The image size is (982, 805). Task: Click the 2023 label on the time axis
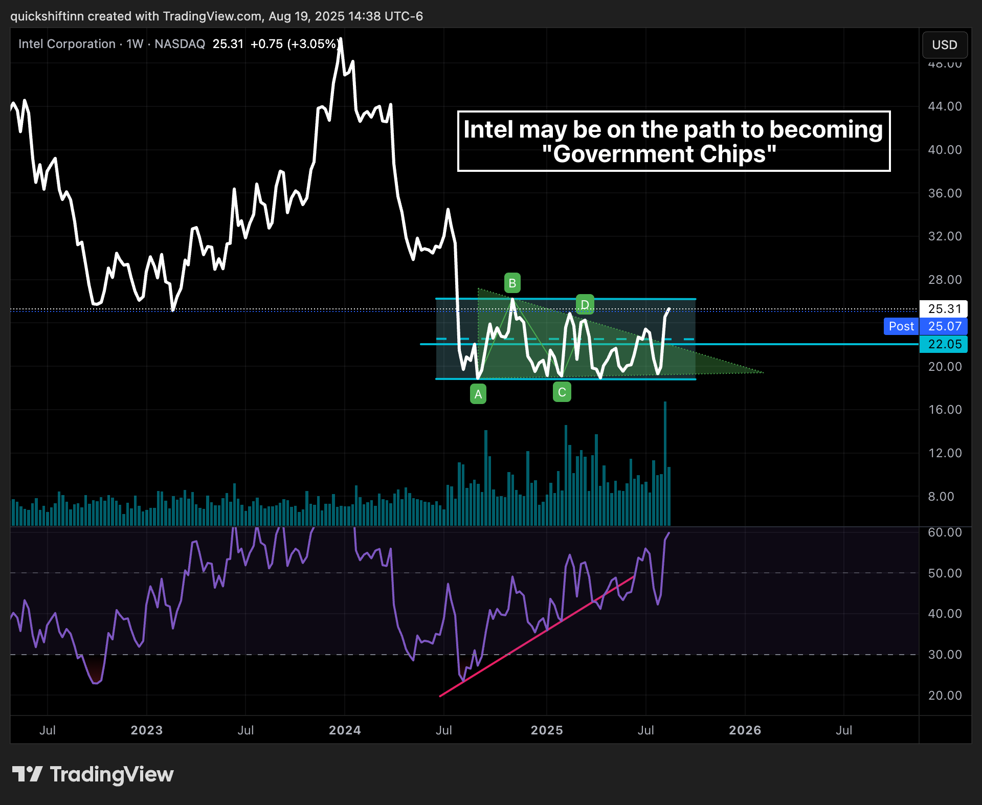coord(147,730)
